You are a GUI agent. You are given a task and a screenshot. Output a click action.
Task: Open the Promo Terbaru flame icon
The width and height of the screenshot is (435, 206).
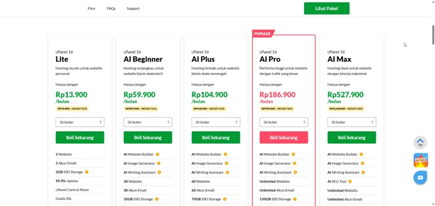421,160
